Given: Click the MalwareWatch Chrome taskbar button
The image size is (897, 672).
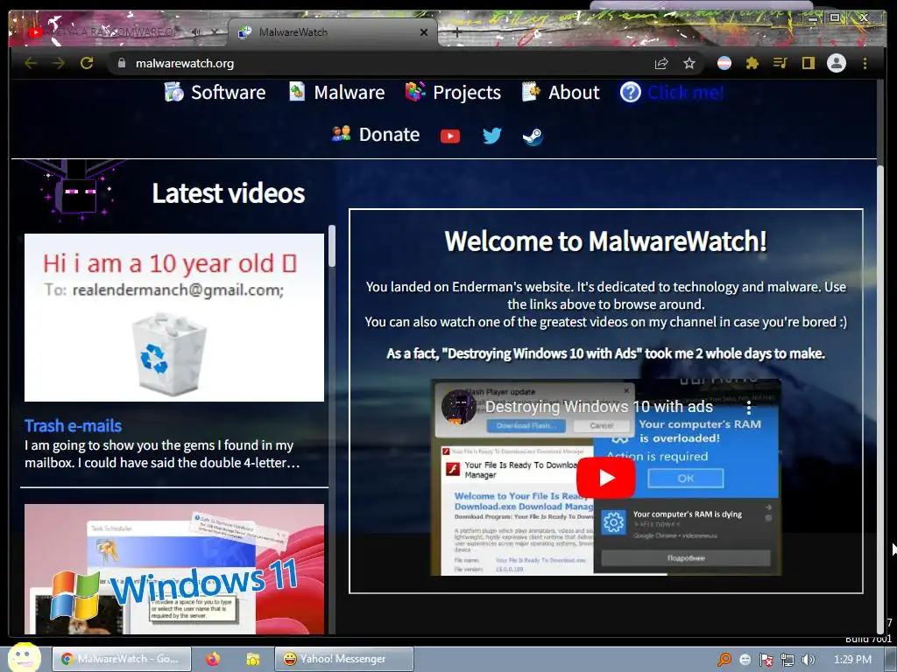Looking at the screenshot, I should coord(121,659).
